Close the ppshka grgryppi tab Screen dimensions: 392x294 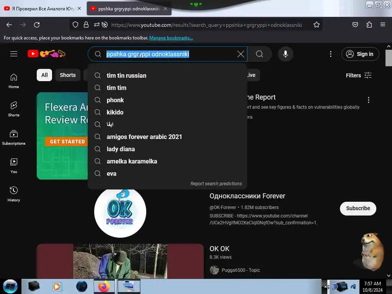click(x=165, y=8)
